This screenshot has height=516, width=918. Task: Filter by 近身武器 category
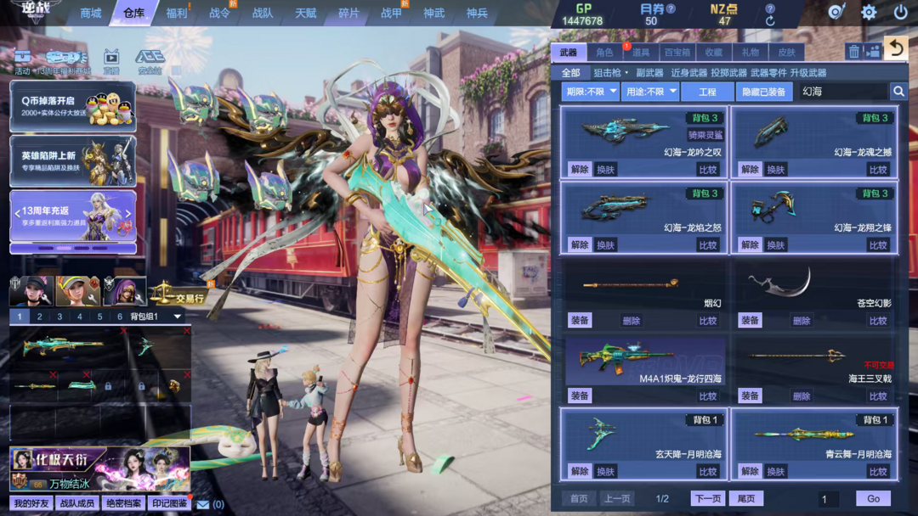(x=688, y=73)
